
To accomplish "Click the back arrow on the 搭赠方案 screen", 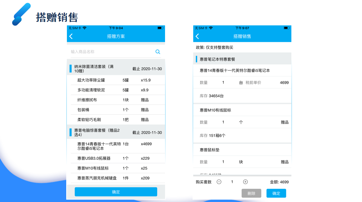I will pyautogui.click(x=71, y=36).
